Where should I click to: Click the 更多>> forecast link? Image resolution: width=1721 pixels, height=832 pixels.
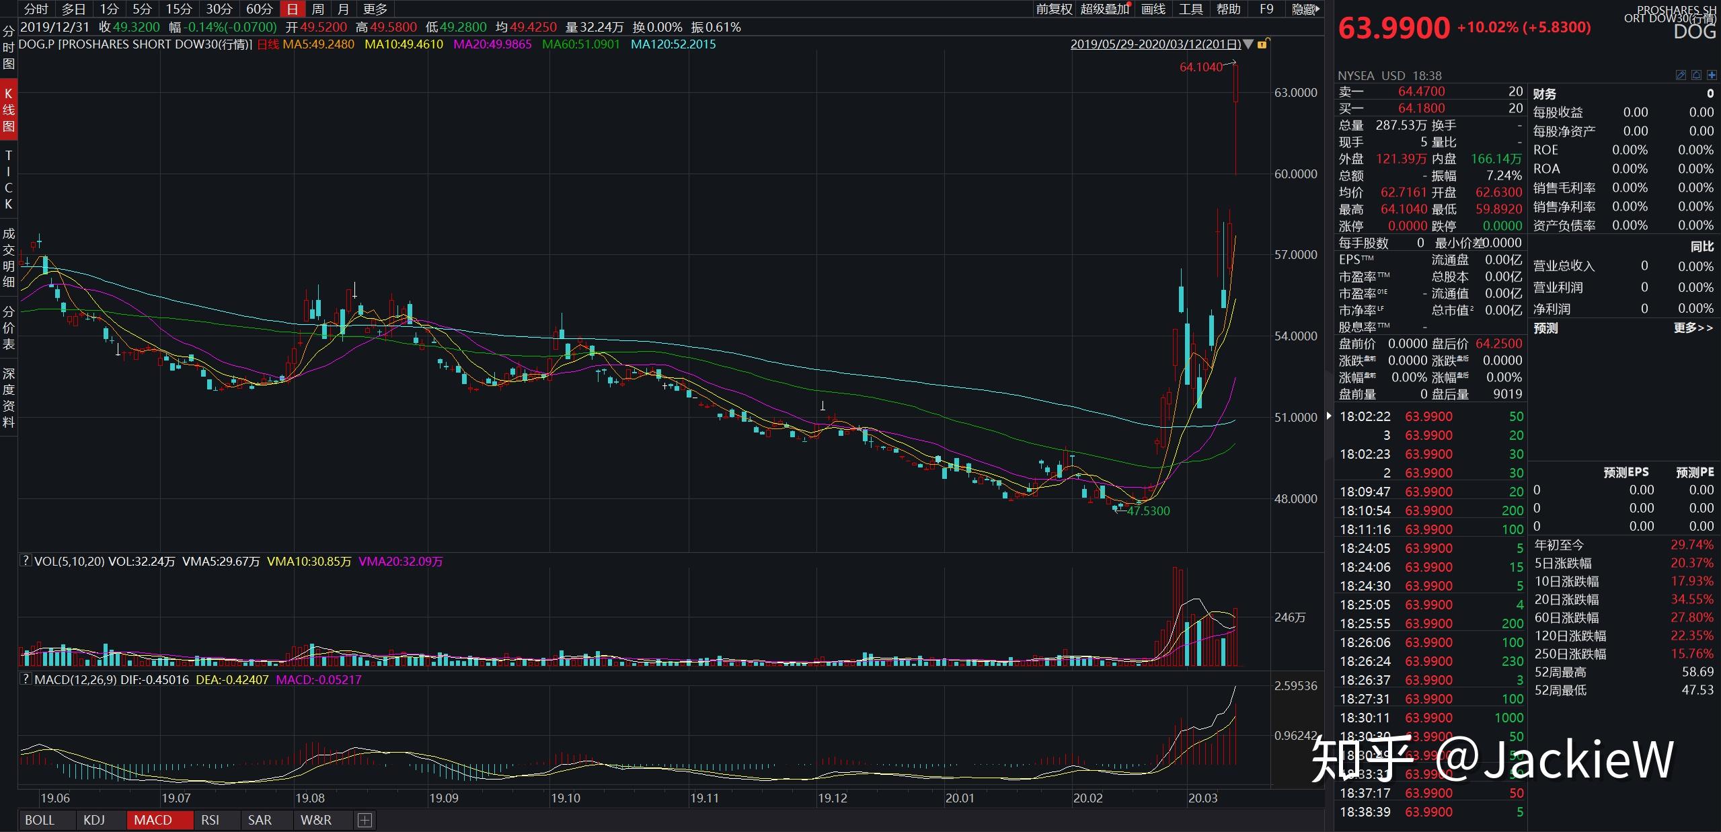point(1693,328)
